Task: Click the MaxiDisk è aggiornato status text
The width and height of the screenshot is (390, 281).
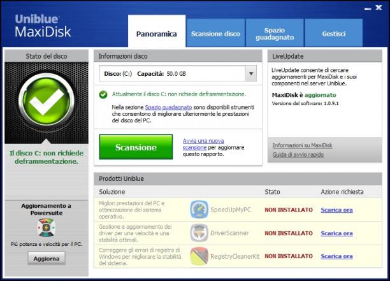Action: (304, 95)
